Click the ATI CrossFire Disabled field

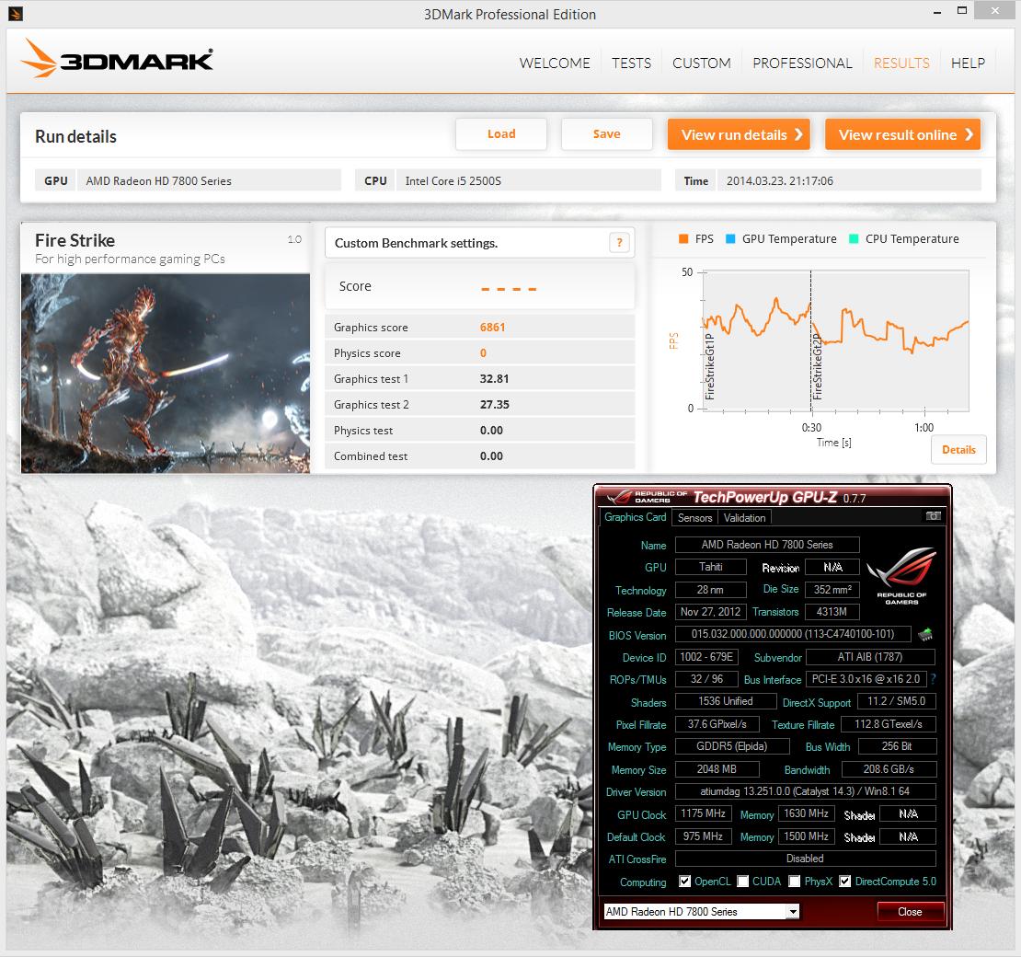[x=806, y=859]
